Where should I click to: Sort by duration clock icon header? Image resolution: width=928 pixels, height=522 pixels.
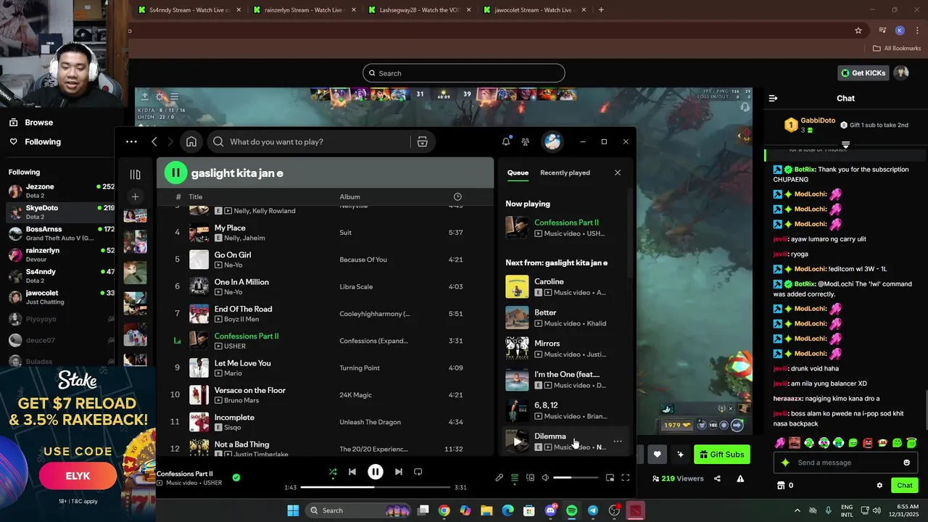[457, 196]
